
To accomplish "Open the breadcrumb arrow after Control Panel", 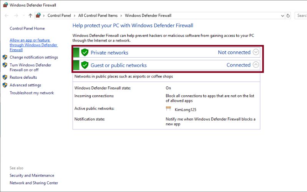I will pyautogui.click(x=75, y=16).
